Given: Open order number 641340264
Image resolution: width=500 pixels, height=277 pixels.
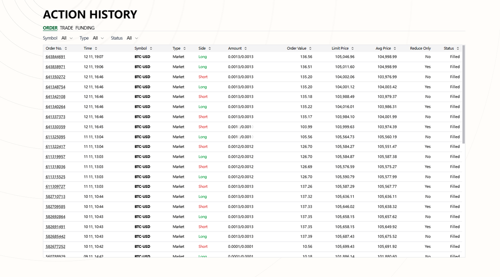Looking at the screenshot, I should point(55,107).
